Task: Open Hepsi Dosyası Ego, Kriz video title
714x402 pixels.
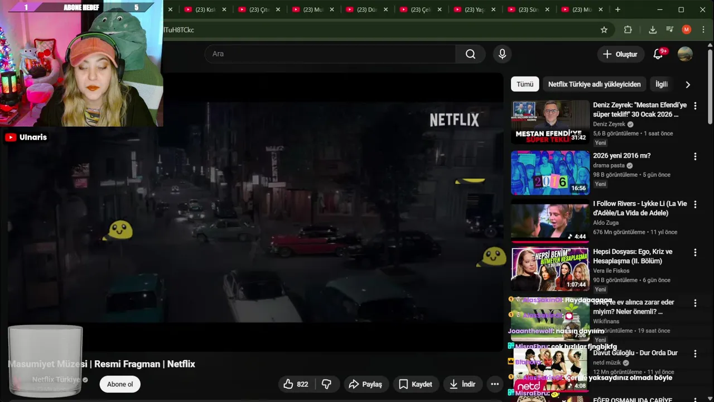Action: pyautogui.click(x=633, y=256)
